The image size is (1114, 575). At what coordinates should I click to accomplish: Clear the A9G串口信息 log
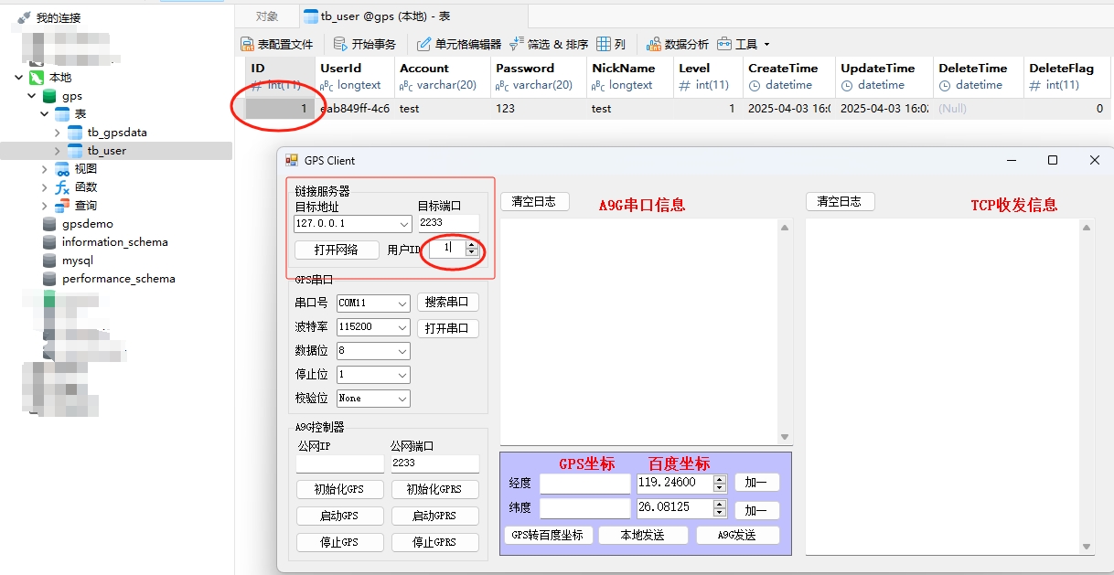(534, 201)
